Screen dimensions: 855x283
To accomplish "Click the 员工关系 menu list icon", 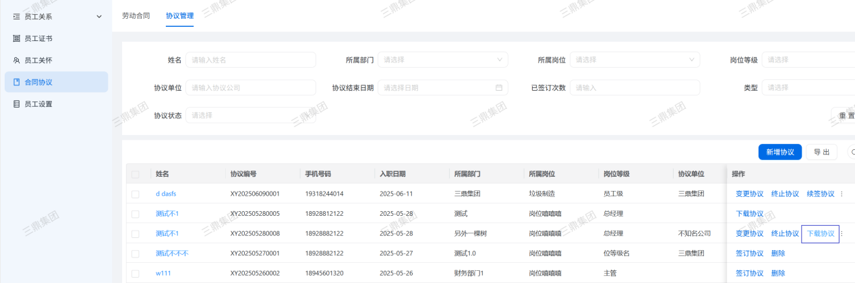I will tap(17, 16).
